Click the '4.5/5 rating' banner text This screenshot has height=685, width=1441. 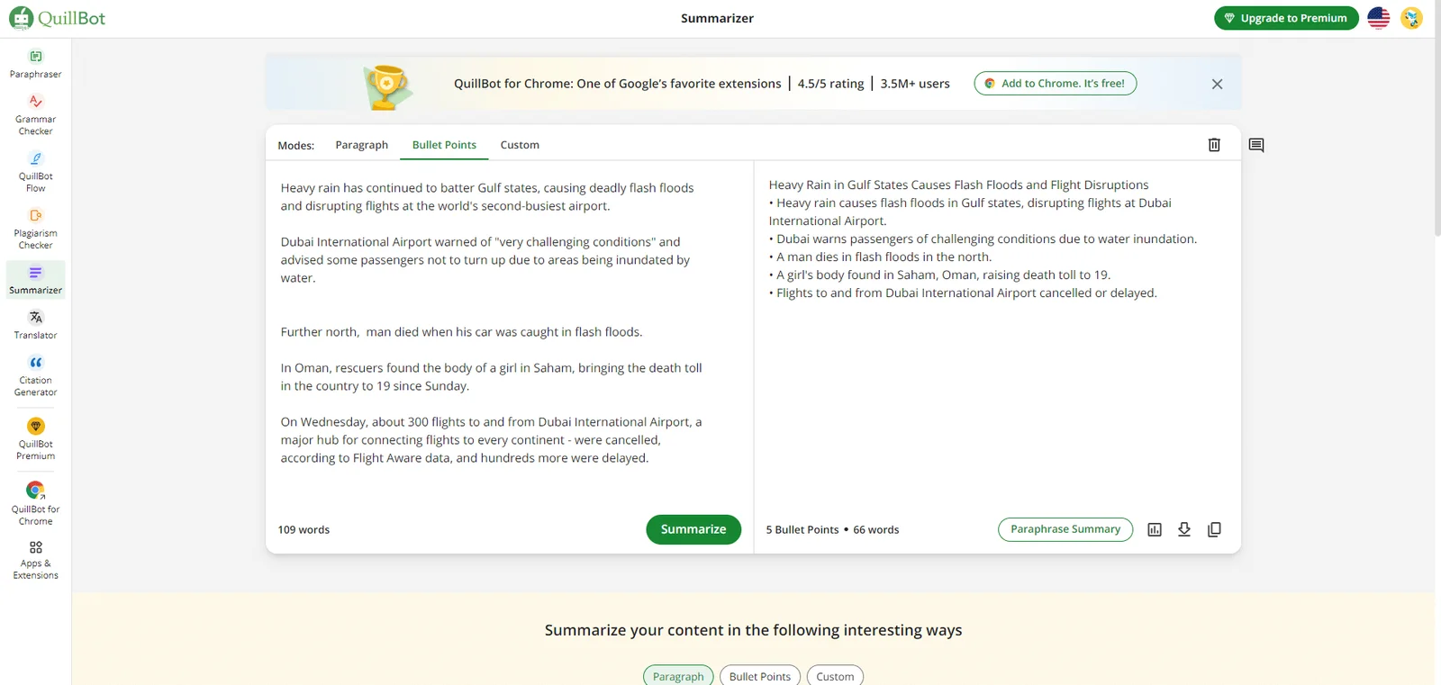coord(830,84)
